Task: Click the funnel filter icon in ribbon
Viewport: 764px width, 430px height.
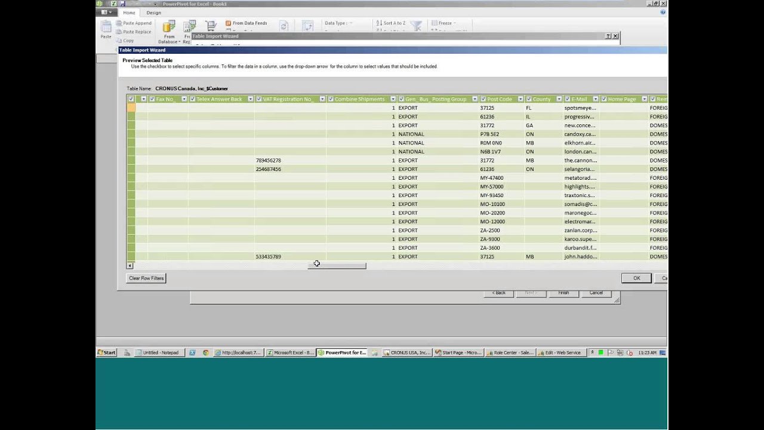Action: click(x=416, y=26)
